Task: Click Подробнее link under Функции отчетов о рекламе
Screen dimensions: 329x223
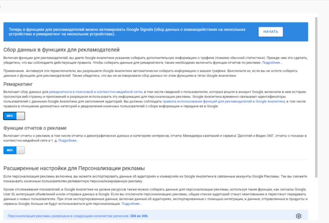Action: click(68, 140)
